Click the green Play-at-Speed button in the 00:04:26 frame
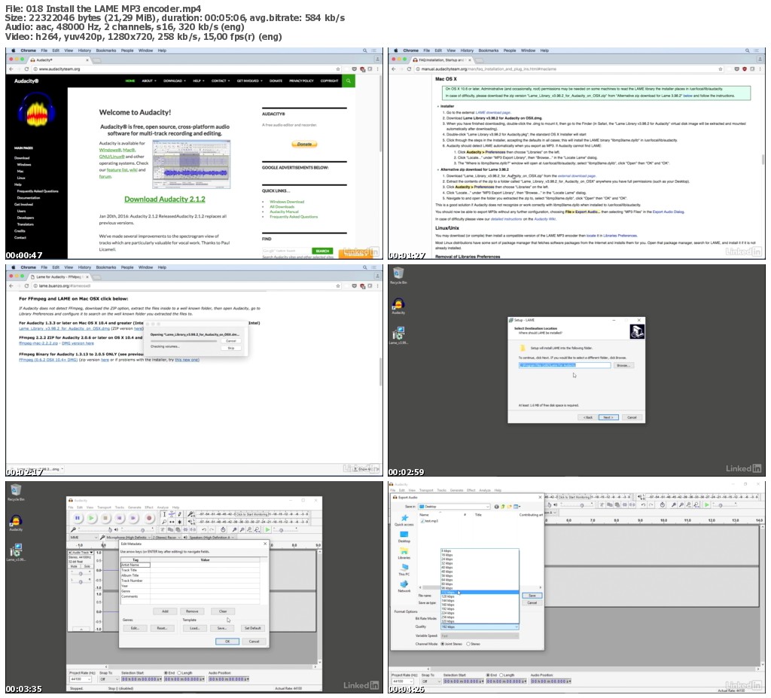This screenshot has height=698, width=771. point(706,504)
